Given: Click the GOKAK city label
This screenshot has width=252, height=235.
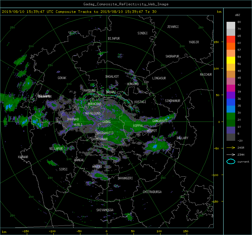Looking at the screenshot, I should [x=62, y=78].
